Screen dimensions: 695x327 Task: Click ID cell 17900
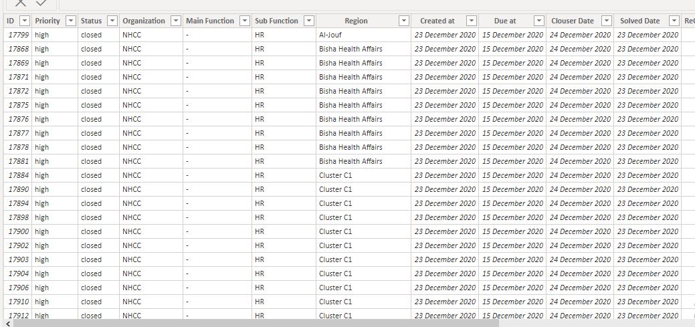tap(19, 231)
